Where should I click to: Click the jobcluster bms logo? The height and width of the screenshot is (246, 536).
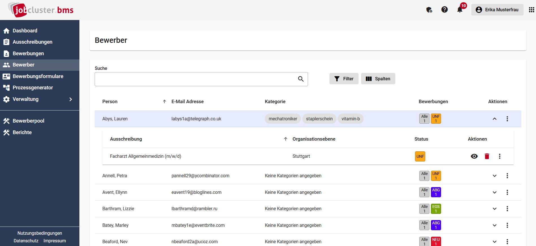41,10
